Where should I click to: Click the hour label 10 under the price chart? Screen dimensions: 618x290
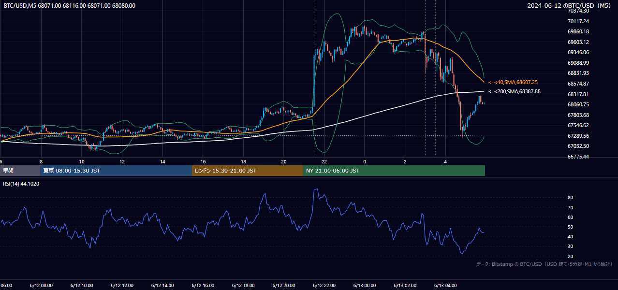(x=82, y=161)
